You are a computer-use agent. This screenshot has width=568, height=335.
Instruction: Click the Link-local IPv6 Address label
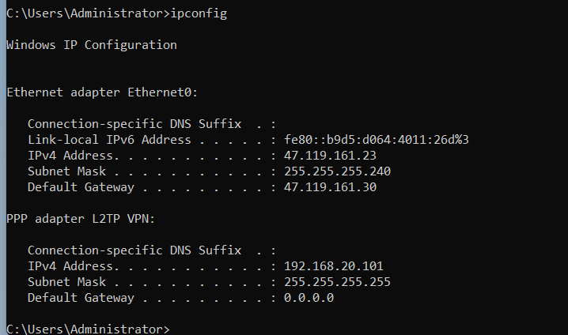(x=109, y=140)
